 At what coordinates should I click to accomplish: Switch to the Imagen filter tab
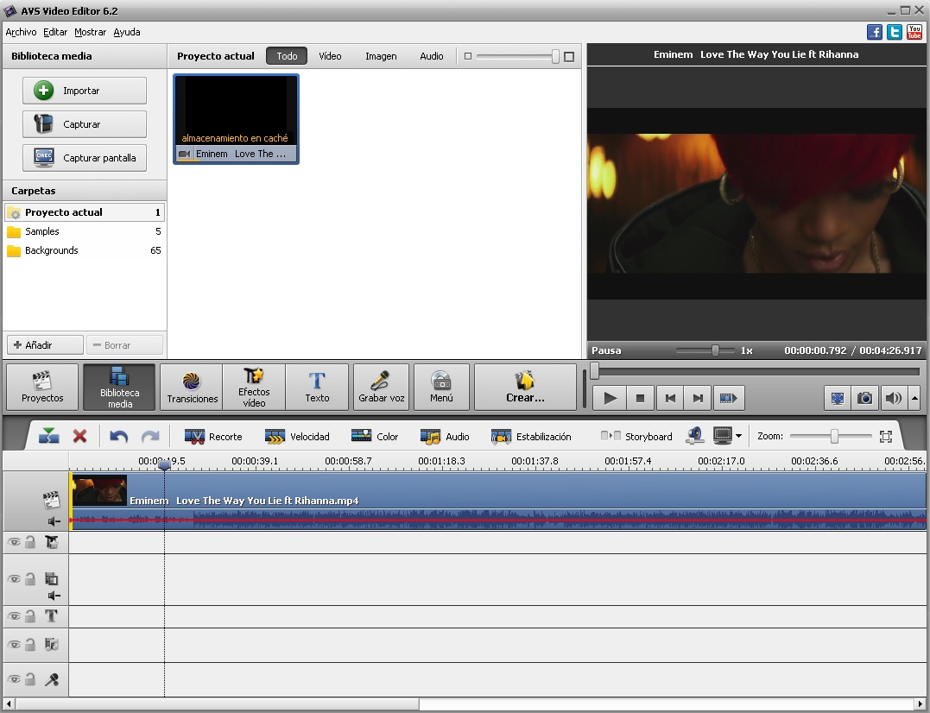[381, 56]
